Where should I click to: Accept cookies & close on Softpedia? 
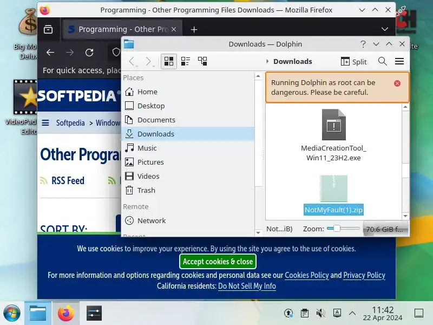click(218, 262)
